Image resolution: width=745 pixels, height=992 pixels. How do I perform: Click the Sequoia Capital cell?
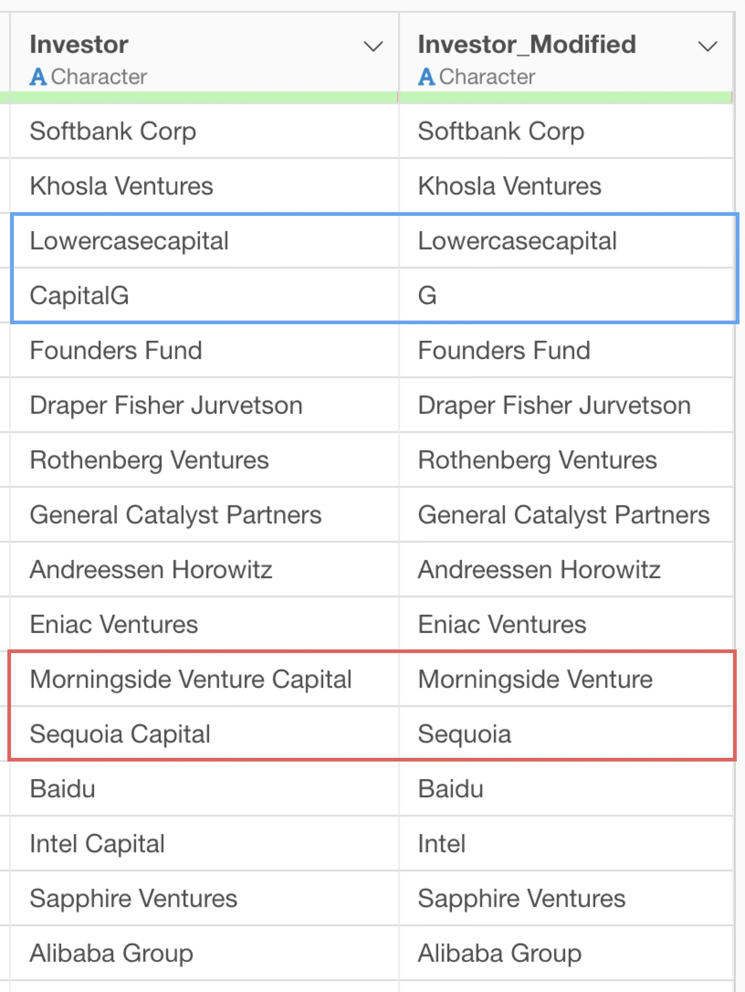(x=120, y=734)
